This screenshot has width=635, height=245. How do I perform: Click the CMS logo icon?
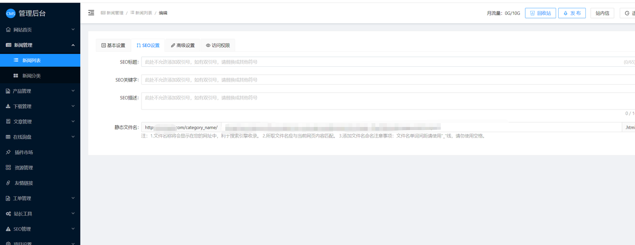tap(10, 13)
